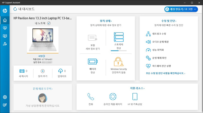Open 온라인 제품 페이지 globe icon

point(113,96)
